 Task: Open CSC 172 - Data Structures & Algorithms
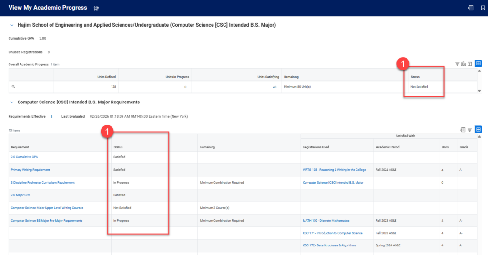pos(330,245)
